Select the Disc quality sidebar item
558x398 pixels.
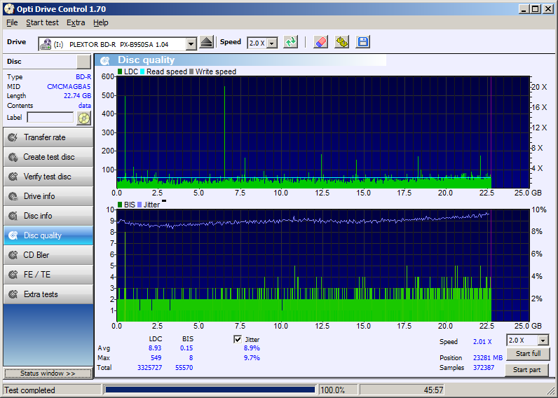tap(48, 235)
